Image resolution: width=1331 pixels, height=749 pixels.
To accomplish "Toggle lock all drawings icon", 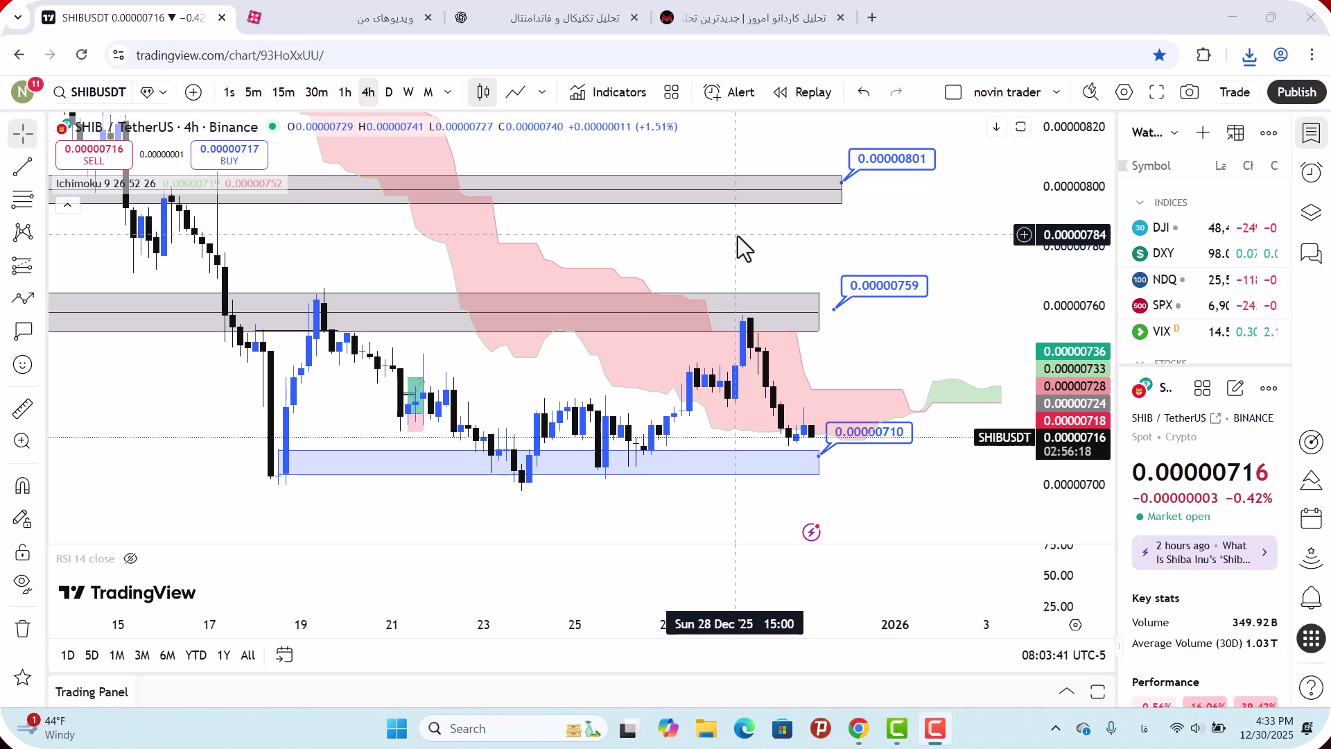I will (23, 553).
